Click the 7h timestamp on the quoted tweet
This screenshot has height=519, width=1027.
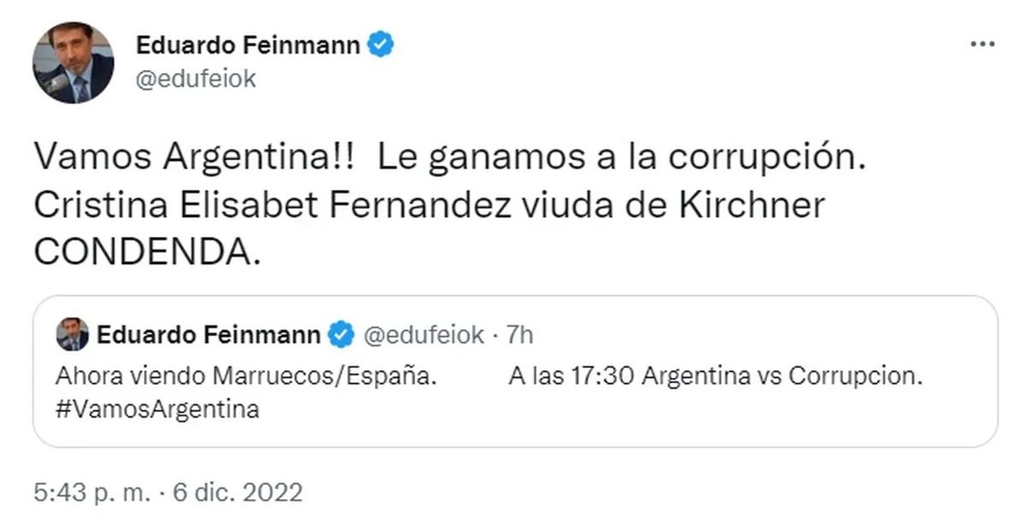tap(519, 335)
